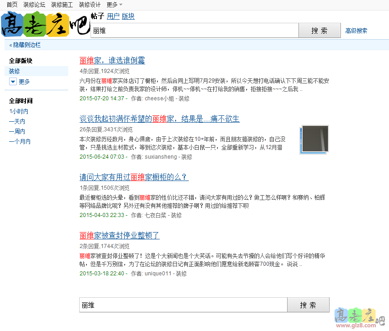
Task: Open the 高级搜索 link
Action: (x=356, y=30)
